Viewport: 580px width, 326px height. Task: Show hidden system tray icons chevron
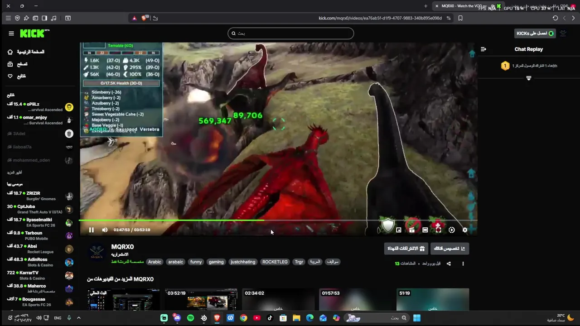pos(78,318)
